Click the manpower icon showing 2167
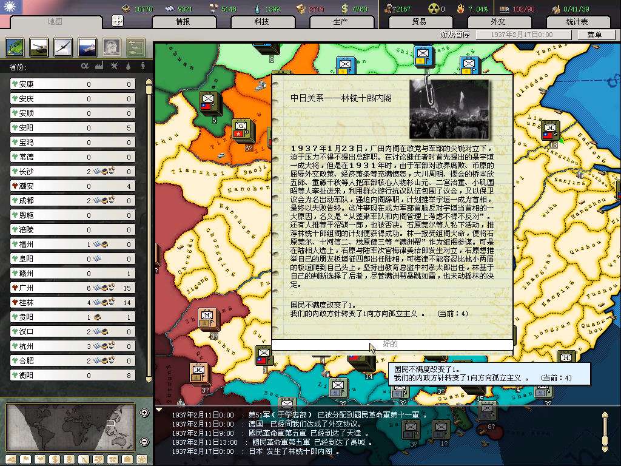The width and height of the screenshot is (621, 466). tap(389, 8)
